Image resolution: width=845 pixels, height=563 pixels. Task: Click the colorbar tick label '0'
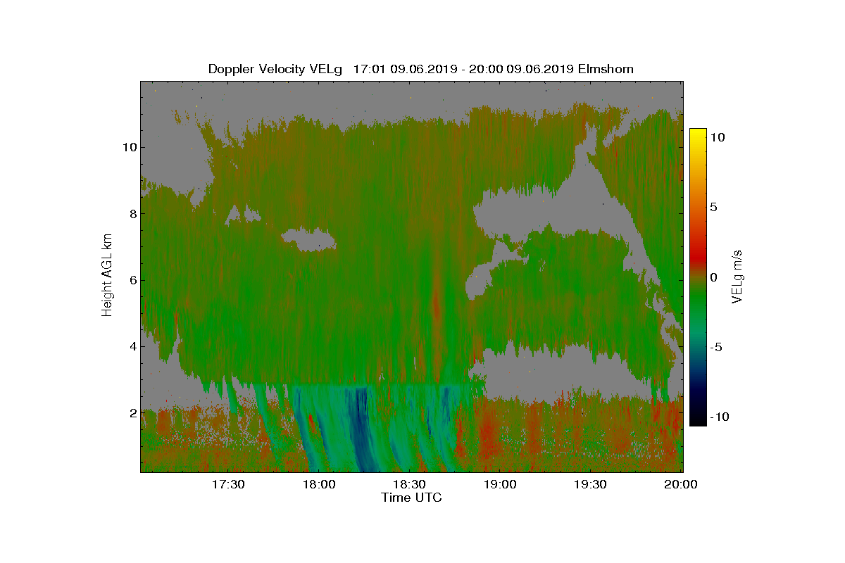click(713, 277)
